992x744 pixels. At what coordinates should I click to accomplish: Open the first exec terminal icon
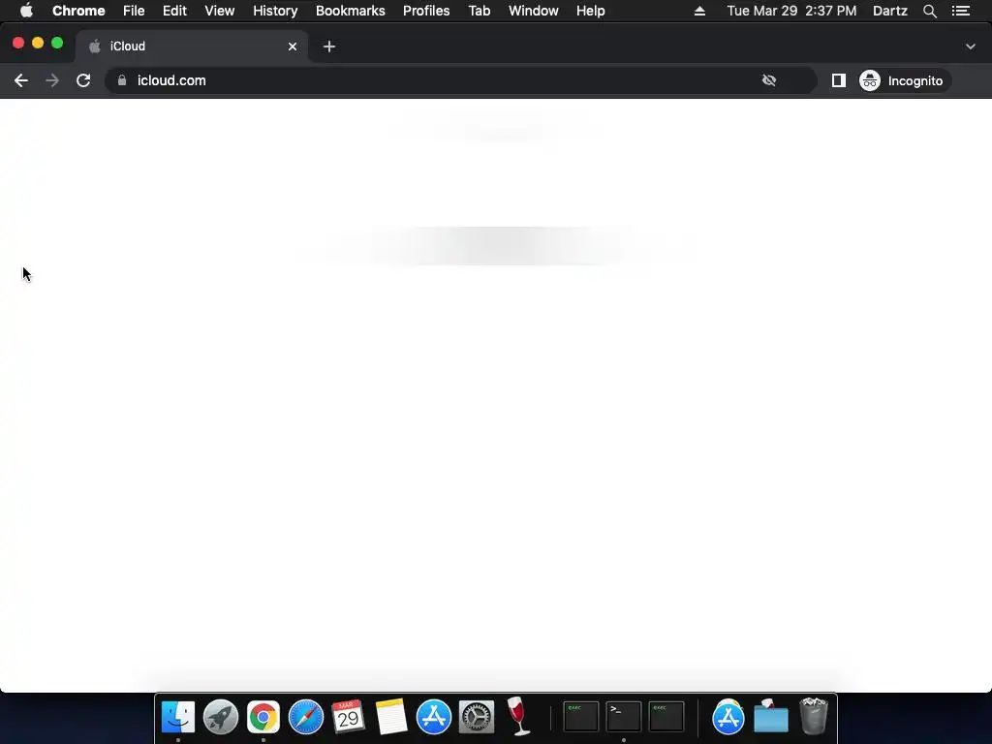click(x=581, y=717)
